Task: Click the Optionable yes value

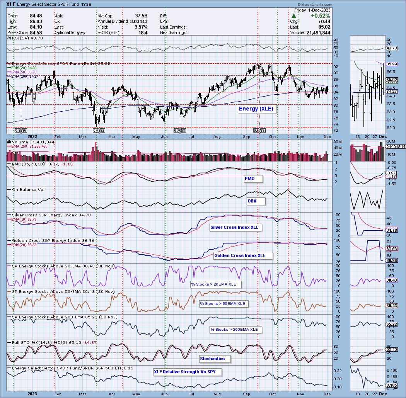Action: click(81, 33)
